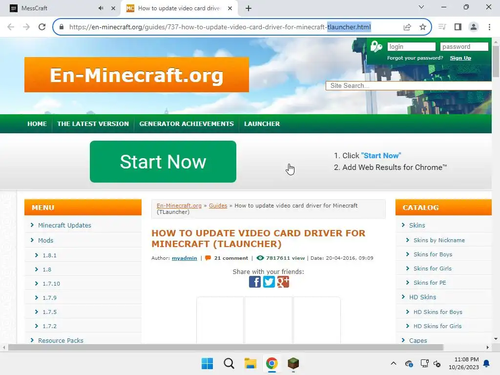
Task: Open Skins for PE in catalog
Action: [430, 283]
